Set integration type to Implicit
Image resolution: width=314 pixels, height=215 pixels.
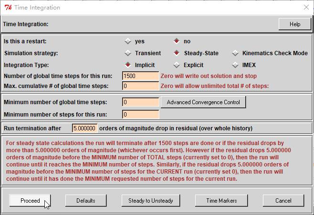[128, 65]
